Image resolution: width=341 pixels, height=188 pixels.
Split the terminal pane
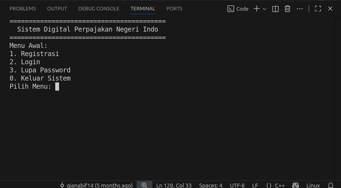pyautogui.click(x=275, y=9)
